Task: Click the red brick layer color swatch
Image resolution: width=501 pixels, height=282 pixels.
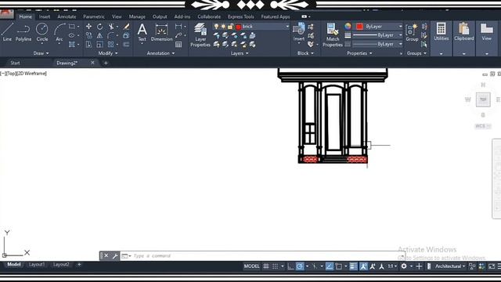Action: click(x=238, y=27)
